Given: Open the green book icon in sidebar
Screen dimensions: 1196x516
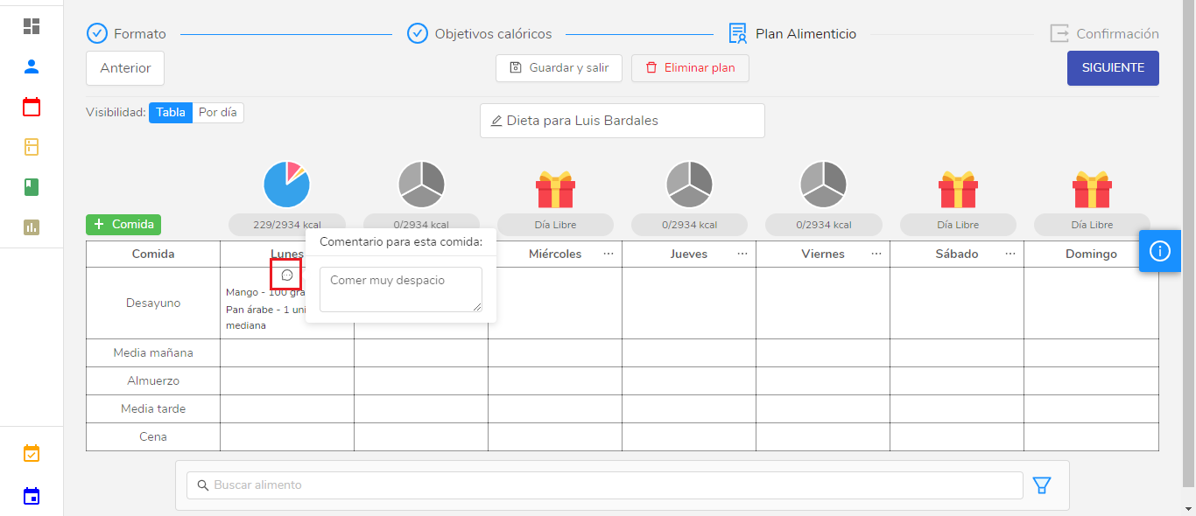Looking at the screenshot, I should [x=32, y=187].
